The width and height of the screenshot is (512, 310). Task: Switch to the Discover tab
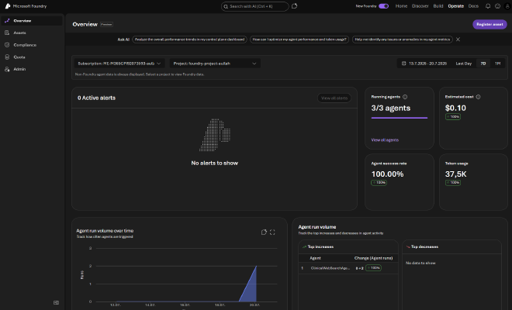[420, 6]
